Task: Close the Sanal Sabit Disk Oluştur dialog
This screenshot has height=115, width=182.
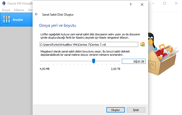Action: 142,5
